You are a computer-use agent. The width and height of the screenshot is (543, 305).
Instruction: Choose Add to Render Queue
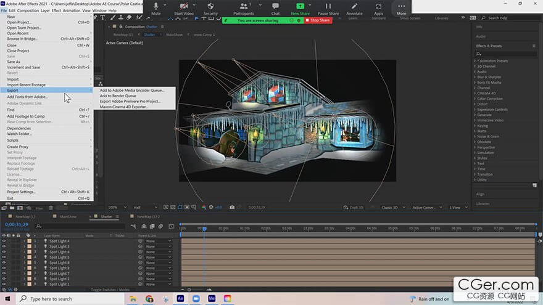click(x=118, y=96)
